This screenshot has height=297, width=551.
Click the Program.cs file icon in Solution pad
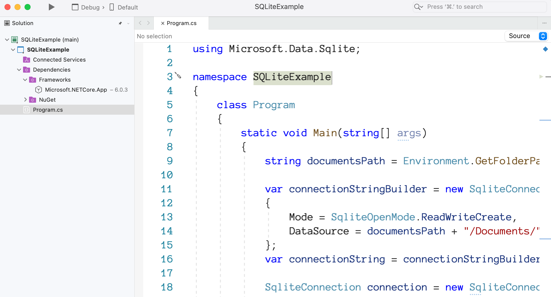(x=27, y=110)
